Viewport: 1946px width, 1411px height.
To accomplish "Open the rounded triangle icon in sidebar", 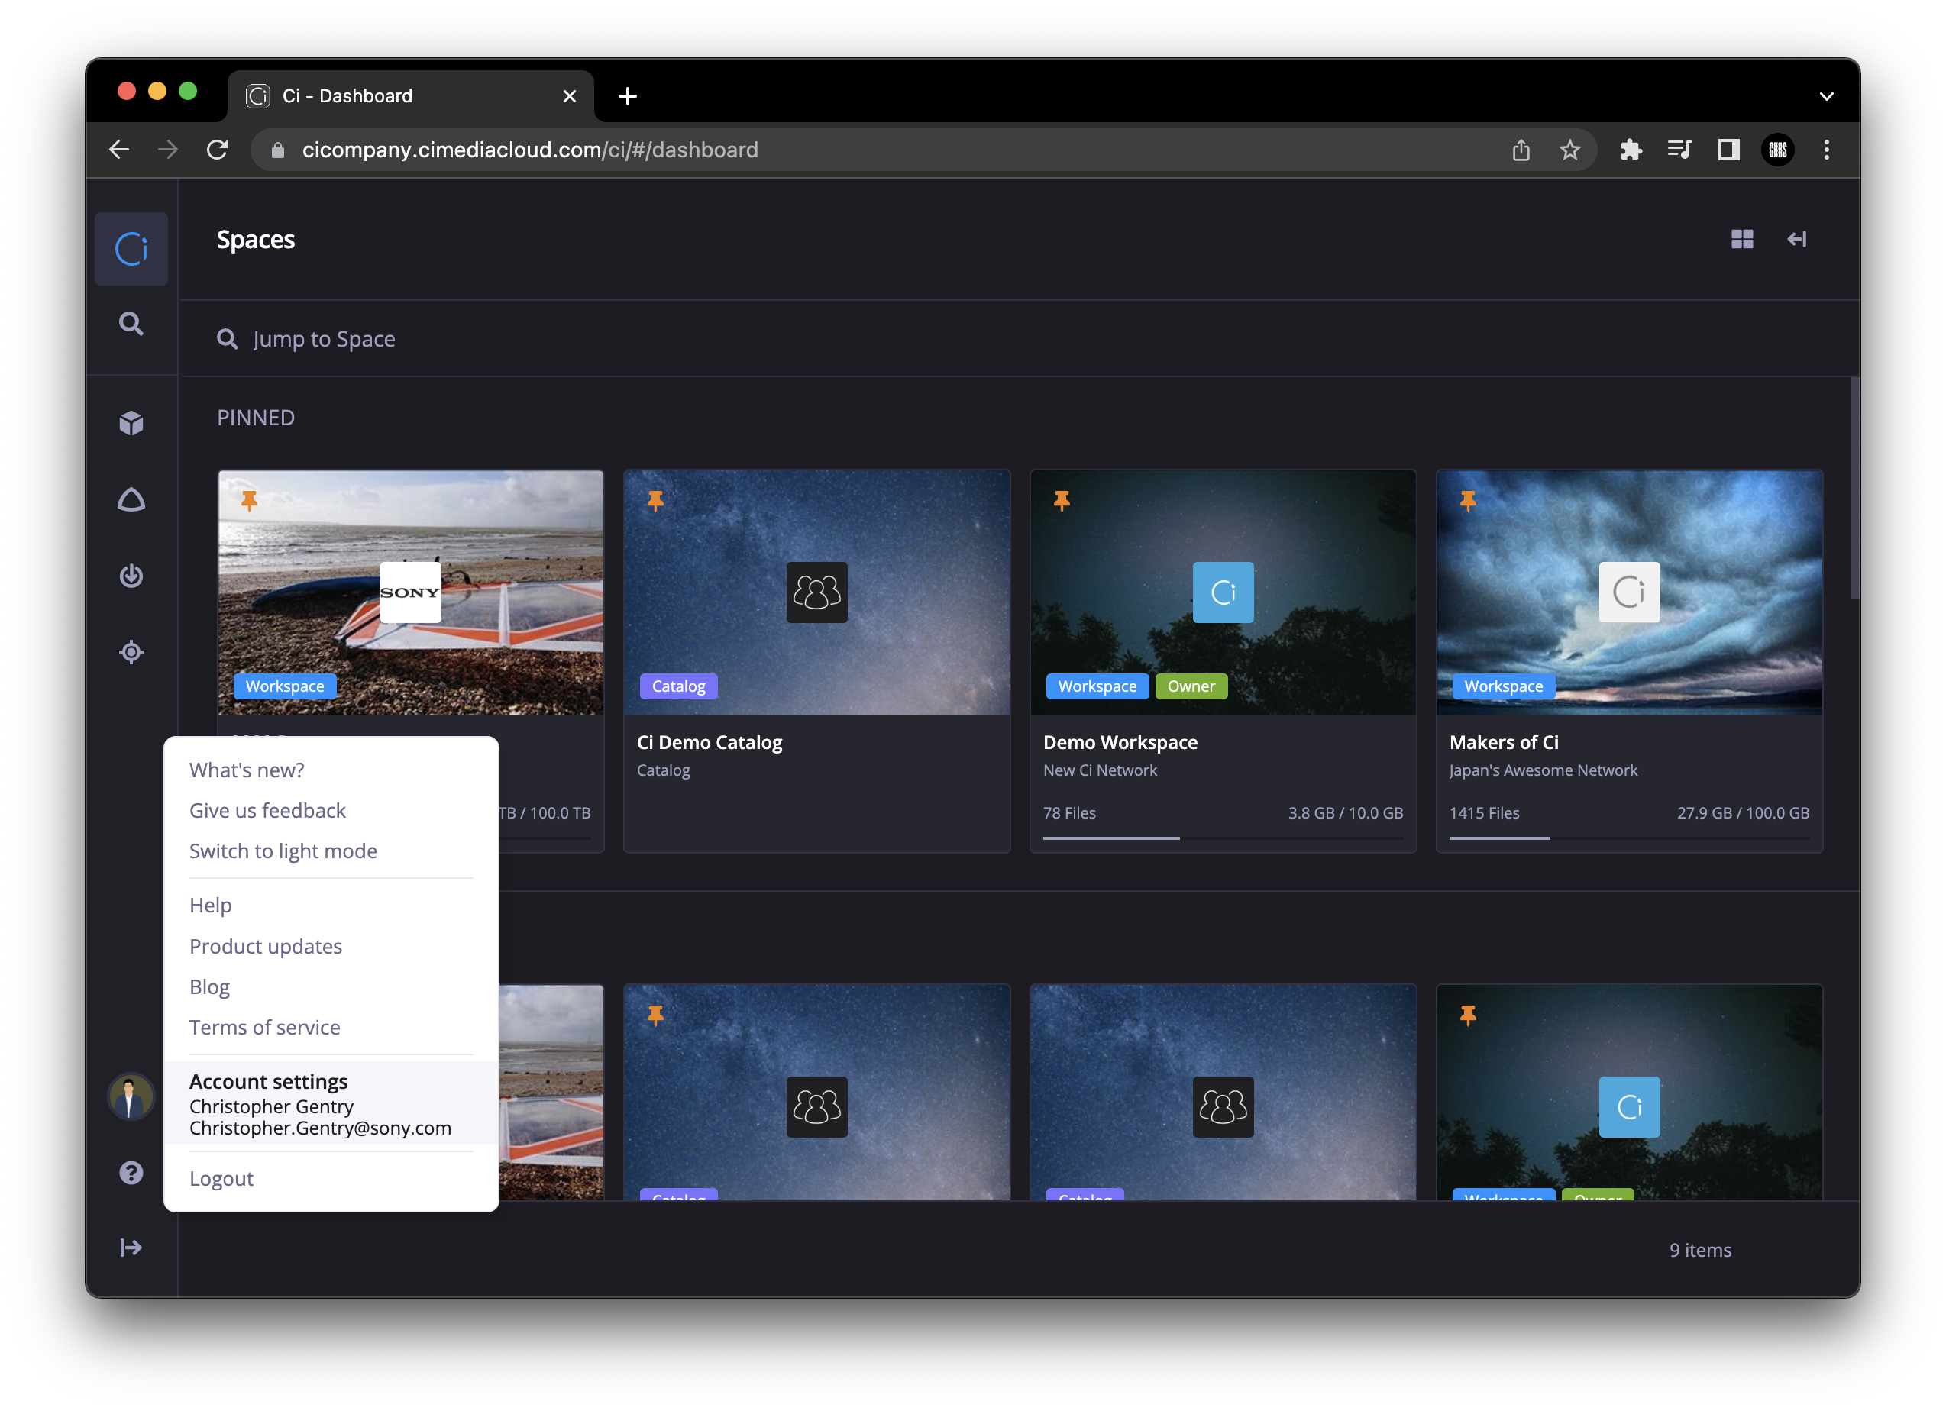I will pos(131,499).
